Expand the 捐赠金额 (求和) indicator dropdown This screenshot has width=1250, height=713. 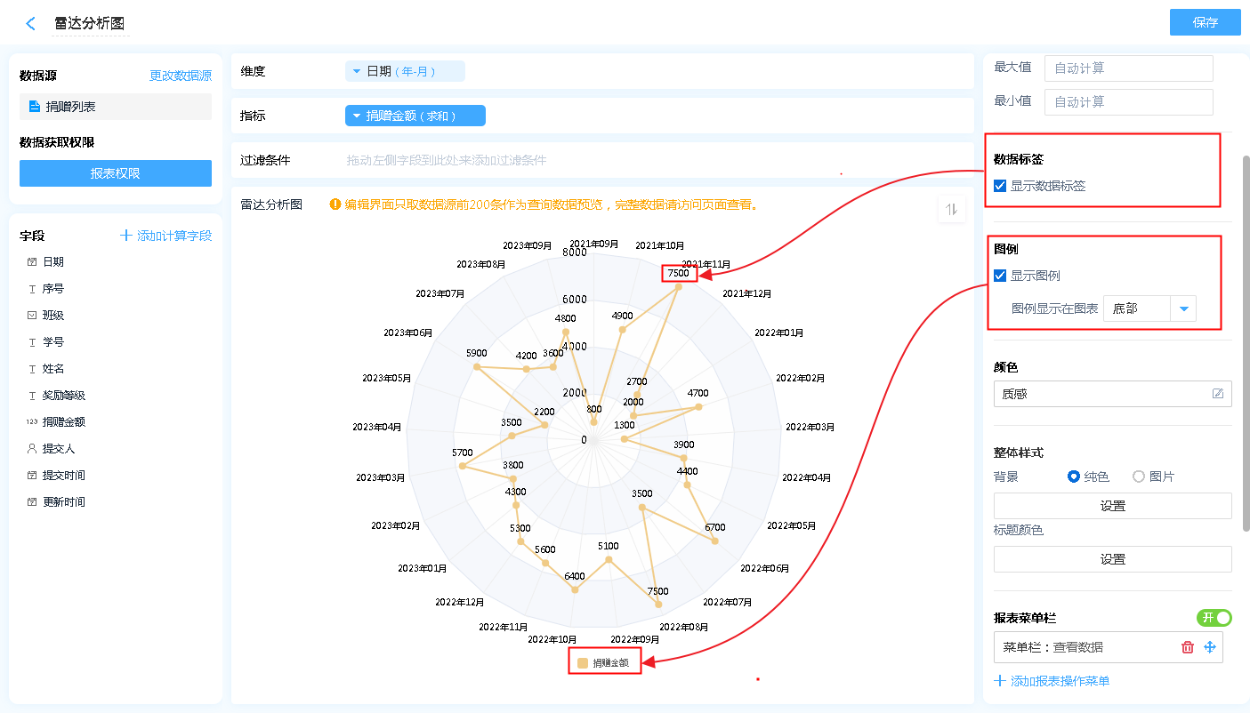415,116
